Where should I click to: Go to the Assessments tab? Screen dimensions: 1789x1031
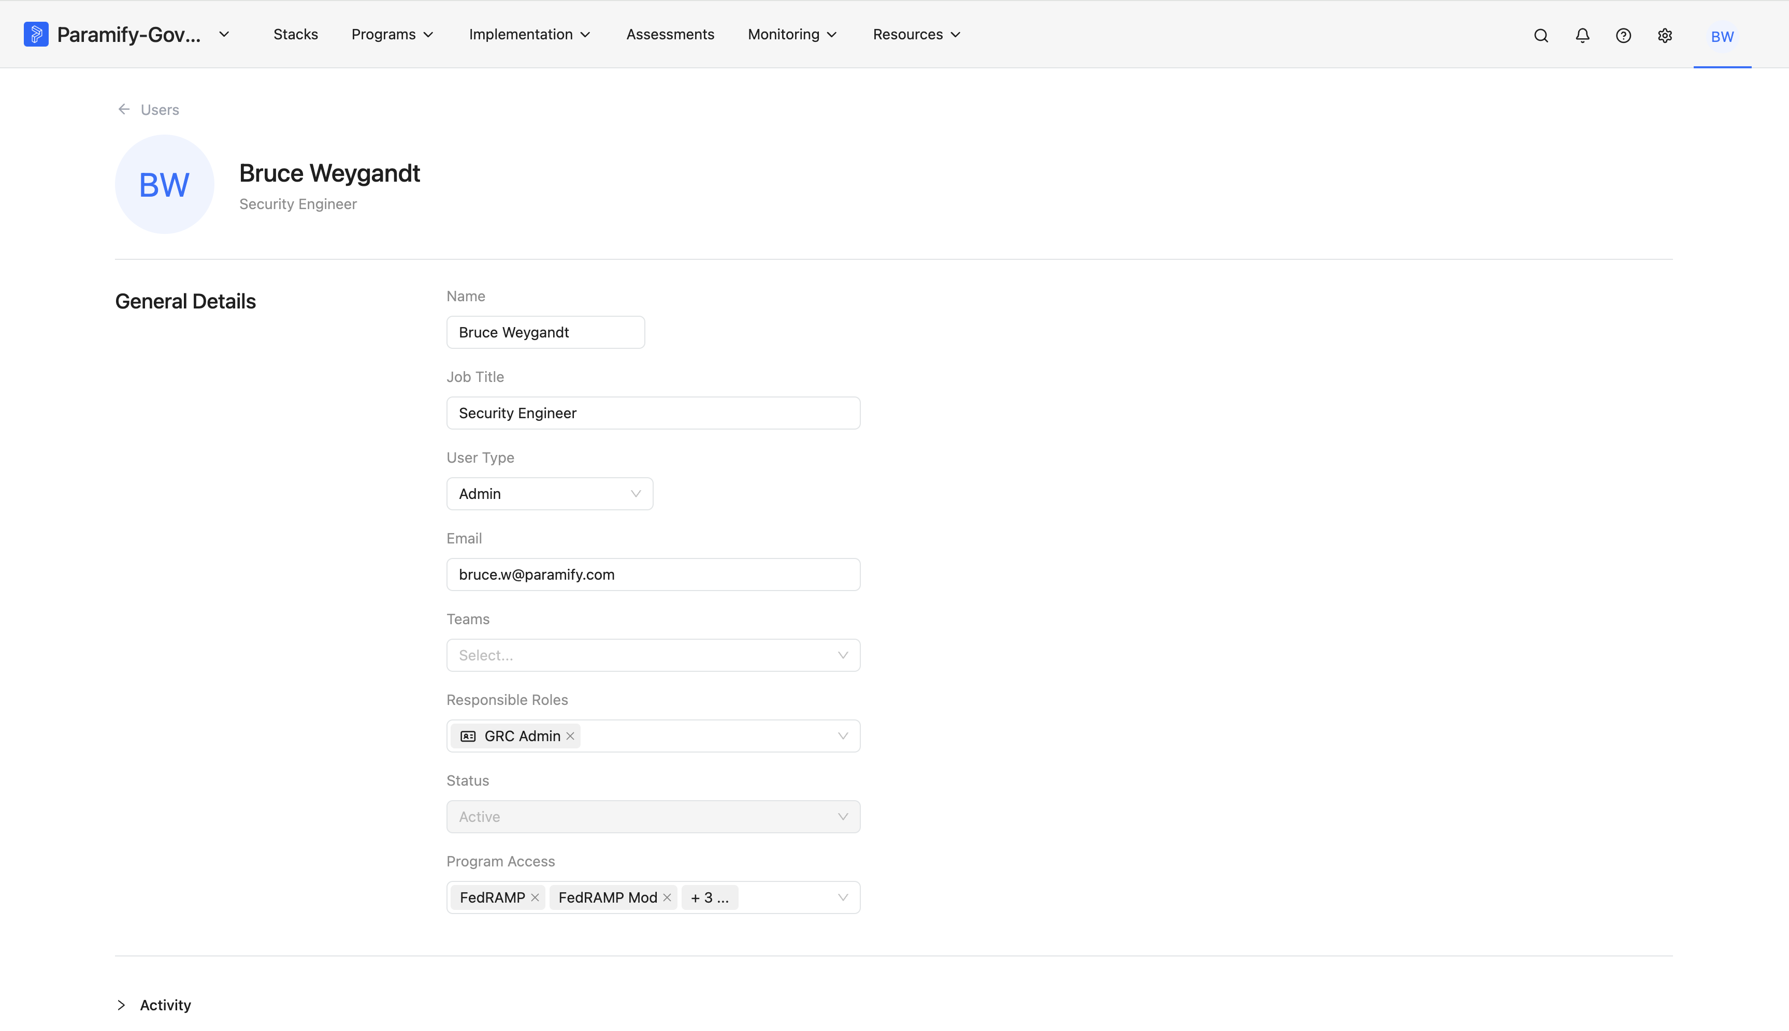(x=670, y=34)
